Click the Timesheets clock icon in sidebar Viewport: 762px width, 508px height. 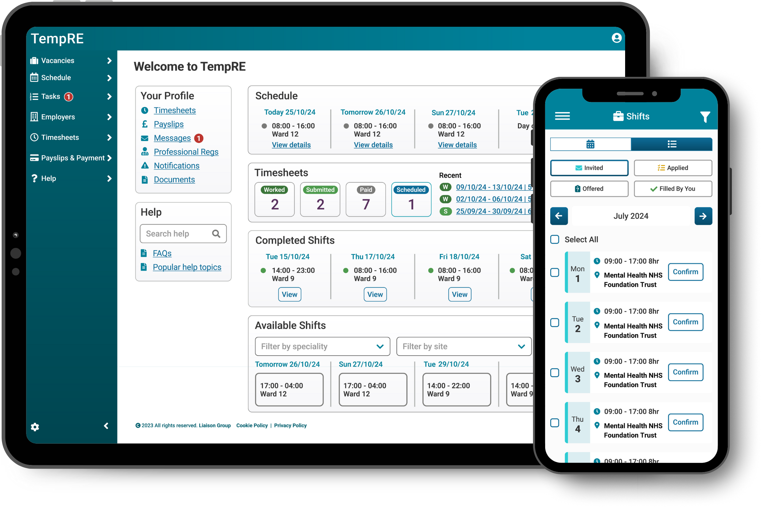point(35,137)
